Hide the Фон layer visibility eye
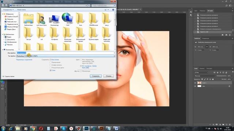This screenshot has height=131, width=234. click(195, 86)
